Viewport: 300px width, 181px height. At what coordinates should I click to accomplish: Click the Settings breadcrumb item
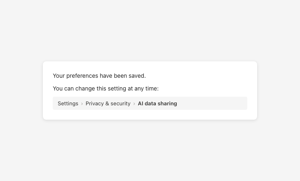pyautogui.click(x=68, y=104)
